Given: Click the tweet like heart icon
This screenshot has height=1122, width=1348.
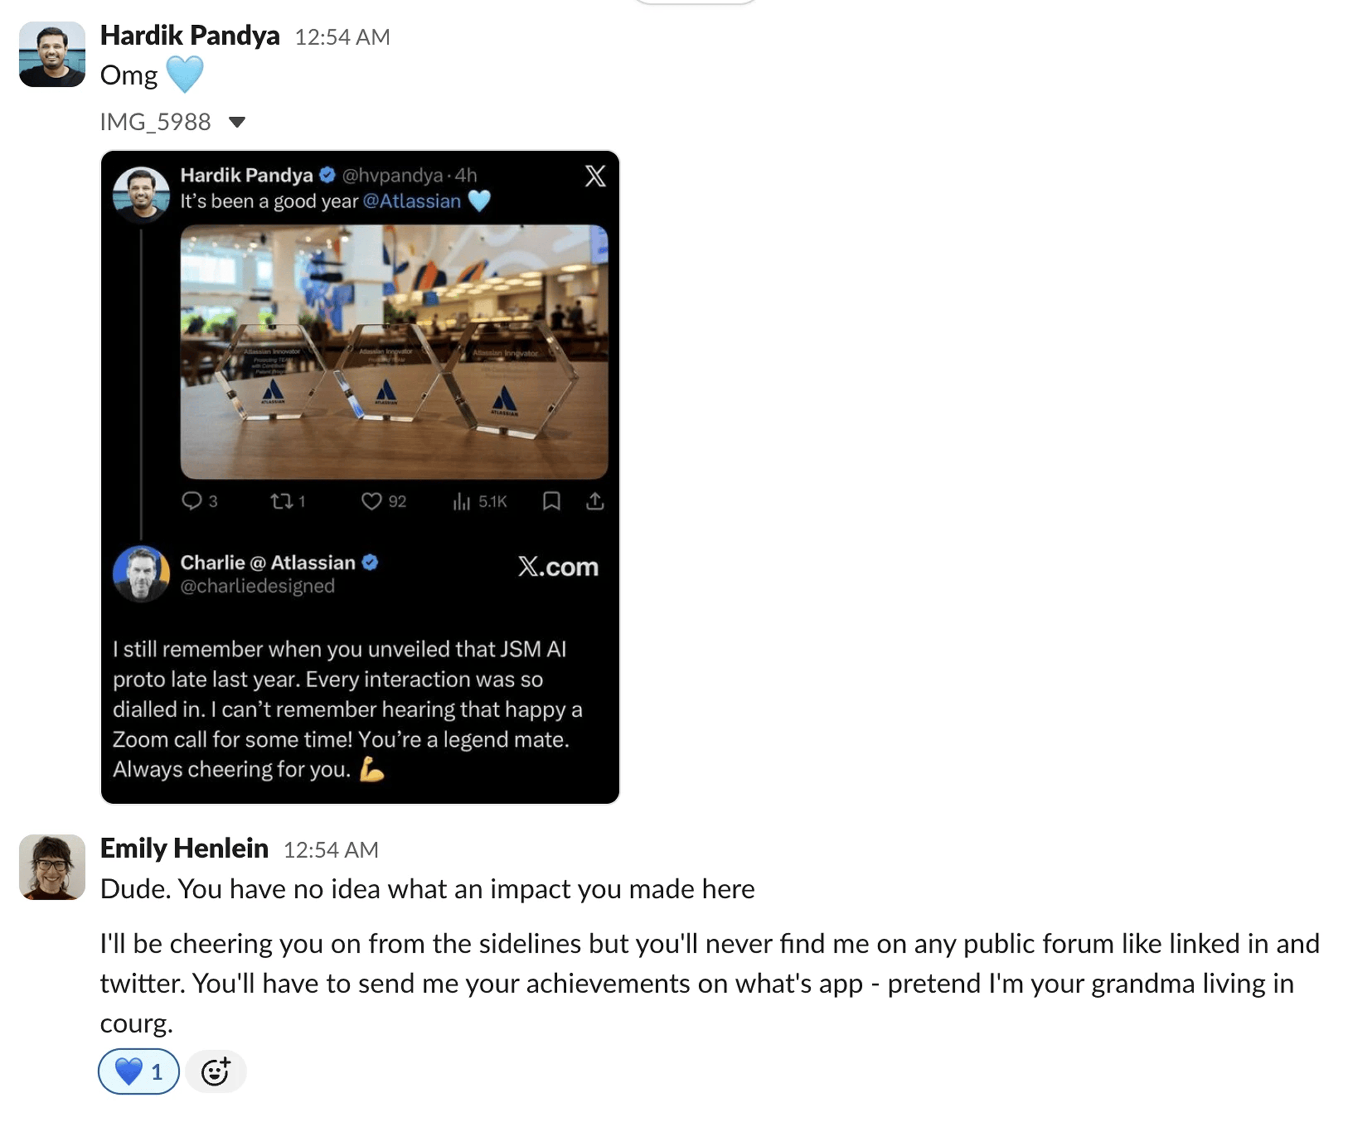Looking at the screenshot, I should coord(371,501).
